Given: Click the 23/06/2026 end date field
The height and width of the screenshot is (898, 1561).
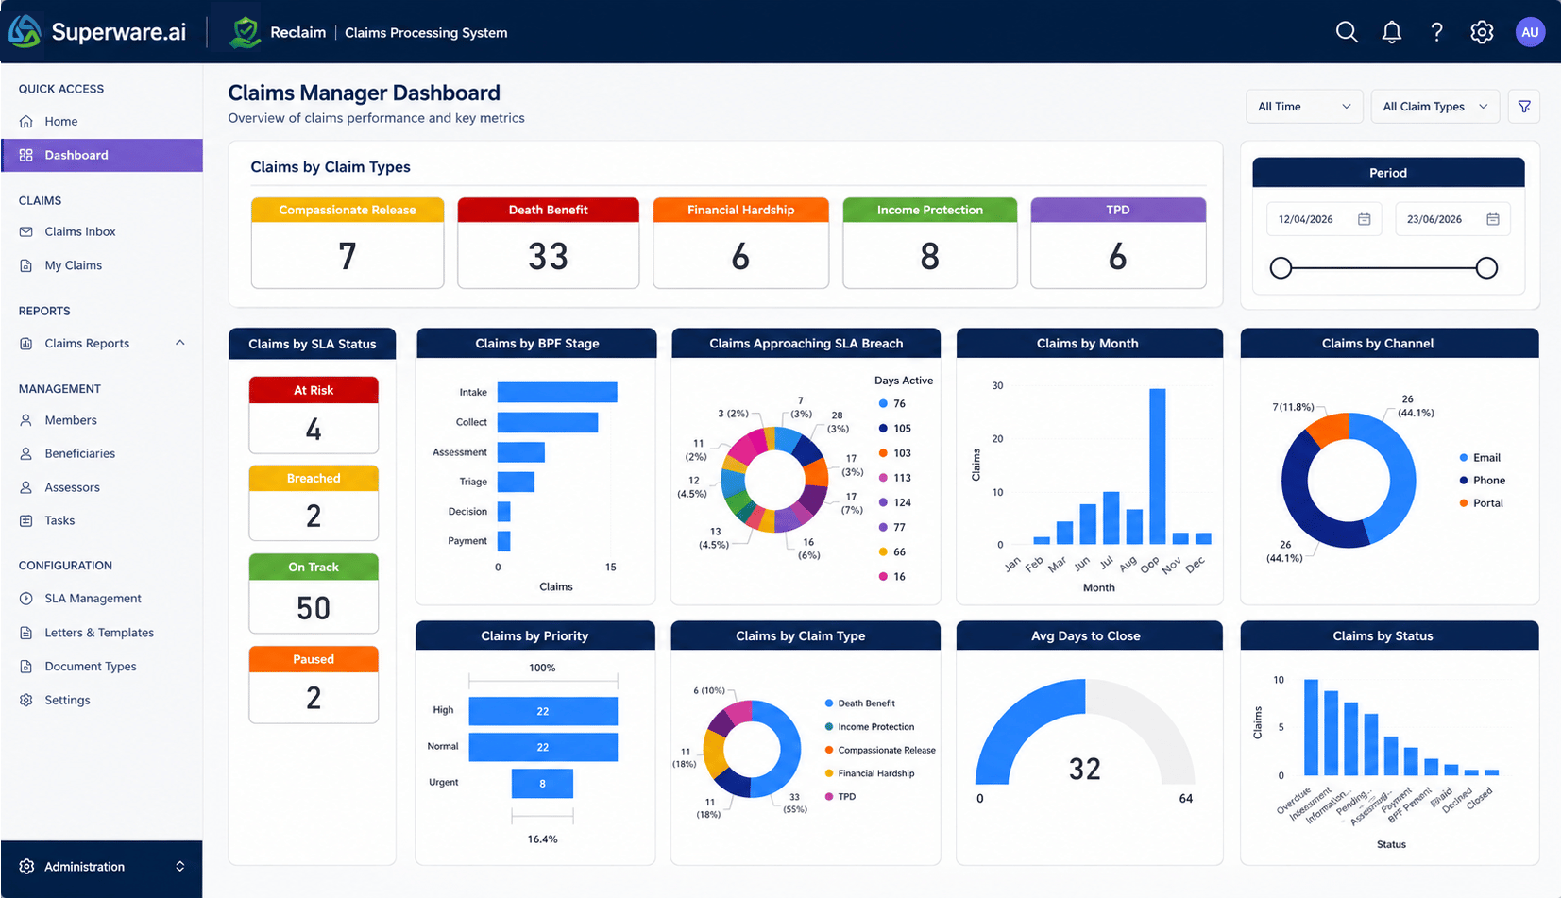Looking at the screenshot, I should coord(1452,219).
